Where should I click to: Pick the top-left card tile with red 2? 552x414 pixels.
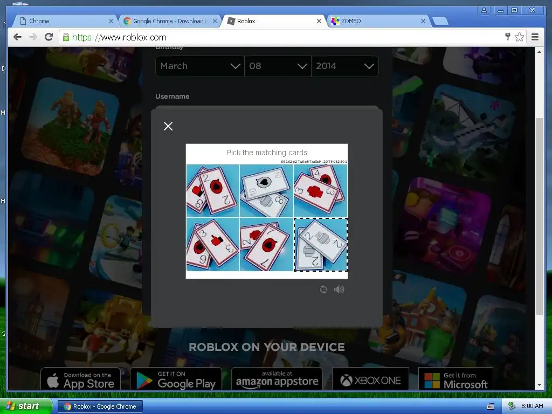tap(212, 190)
